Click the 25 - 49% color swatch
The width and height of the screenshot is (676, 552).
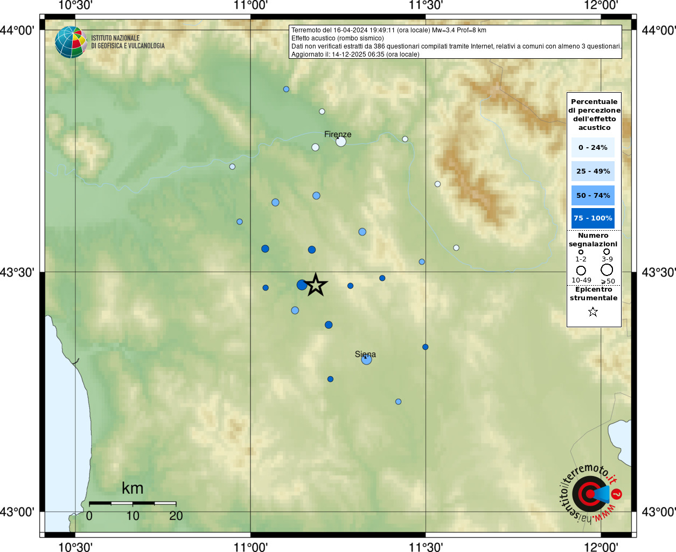coord(593,171)
